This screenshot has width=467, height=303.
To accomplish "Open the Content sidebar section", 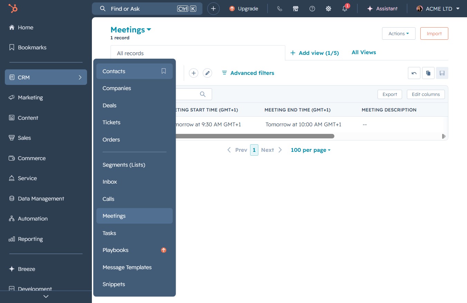I will pos(46,118).
